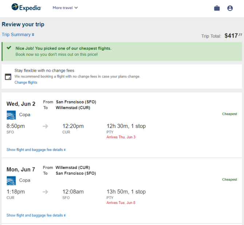This screenshot has width=244, height=225.
Task: Open the More travel dropdown
Action: click(x=65, y=8)
